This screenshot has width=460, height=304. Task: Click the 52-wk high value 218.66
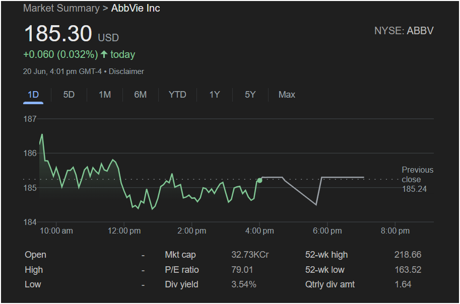pyautogui.click(x=408, y=255)
